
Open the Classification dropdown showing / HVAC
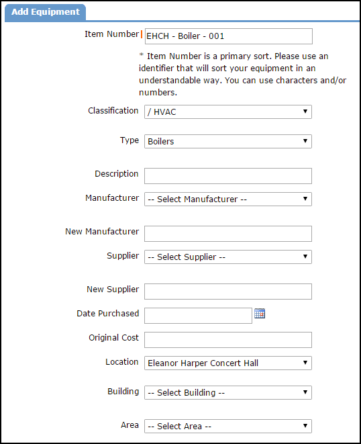(228, 112)
